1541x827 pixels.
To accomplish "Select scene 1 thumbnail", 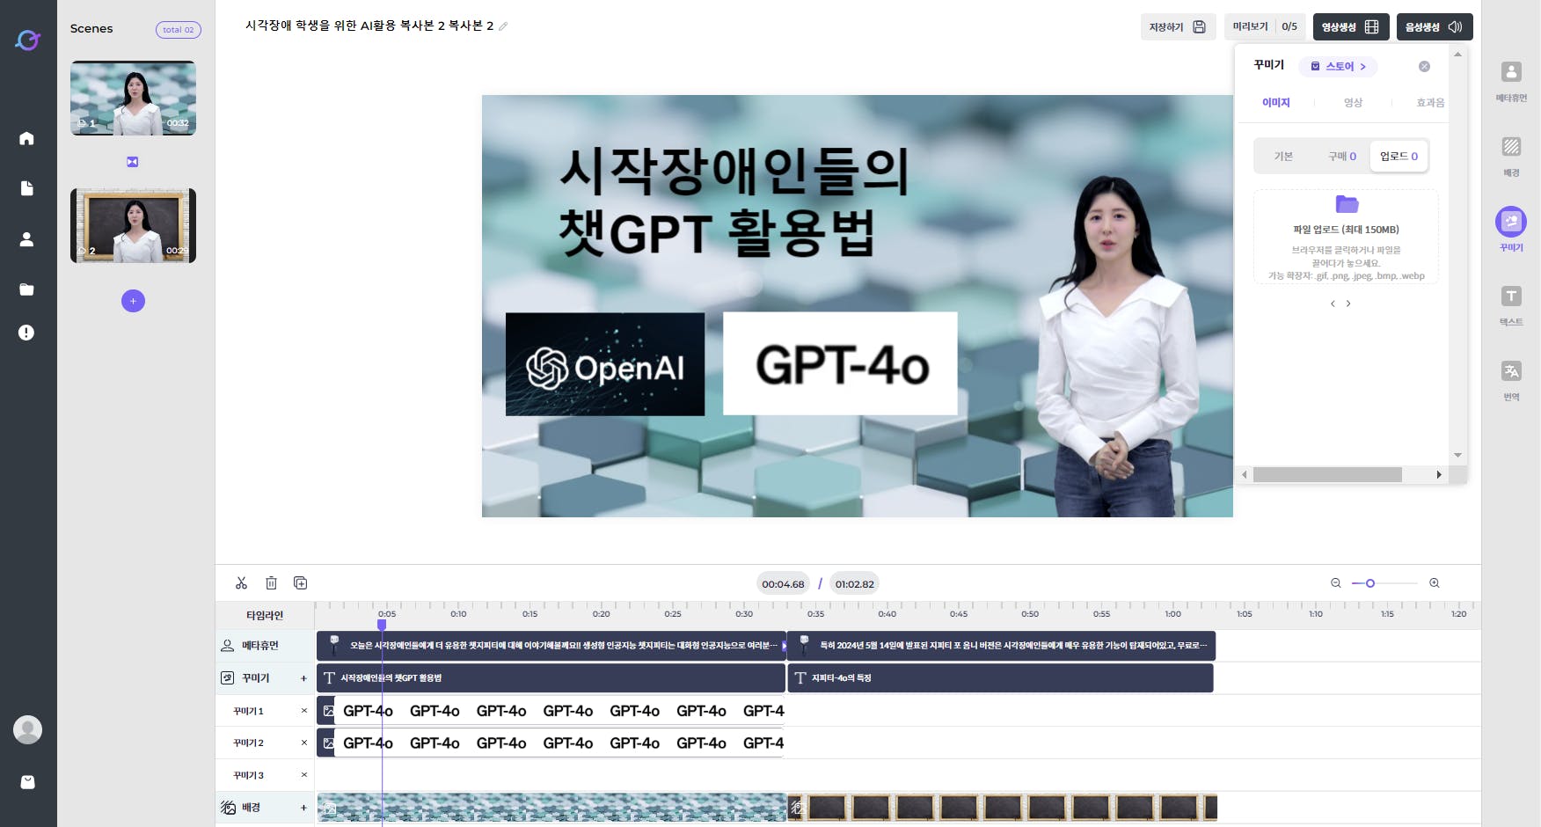I will 133,98.
